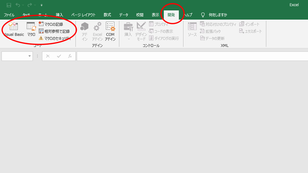Customize Quick Access Toolbar dropdown

tap(41, 5)
